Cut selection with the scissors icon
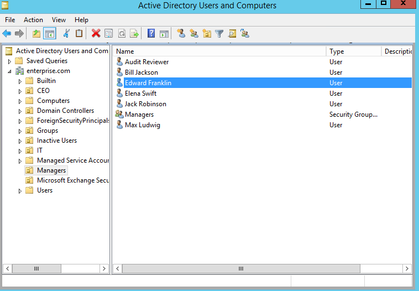The image size is (419, 291). pyautogui.click(x=66, y=34)
